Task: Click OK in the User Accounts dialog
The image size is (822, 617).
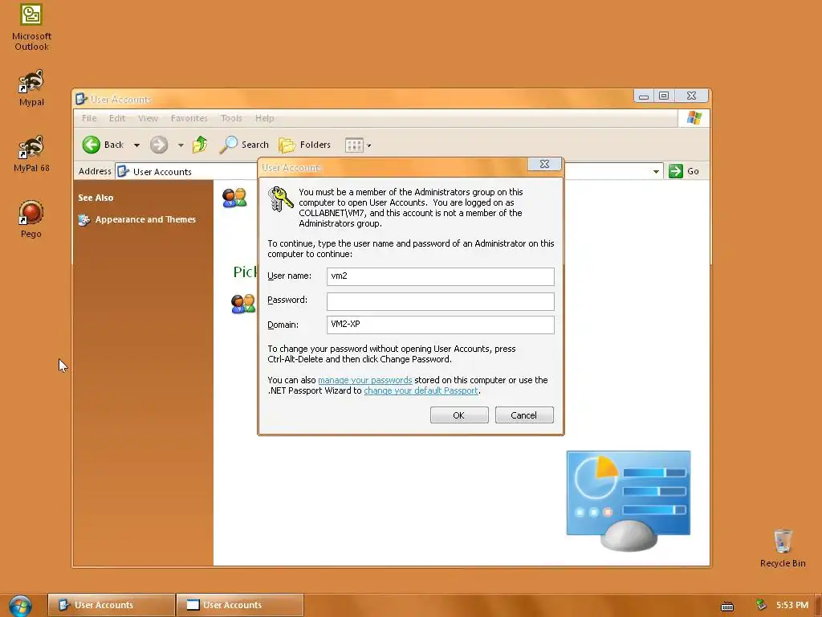Action: tap(458, 415)
